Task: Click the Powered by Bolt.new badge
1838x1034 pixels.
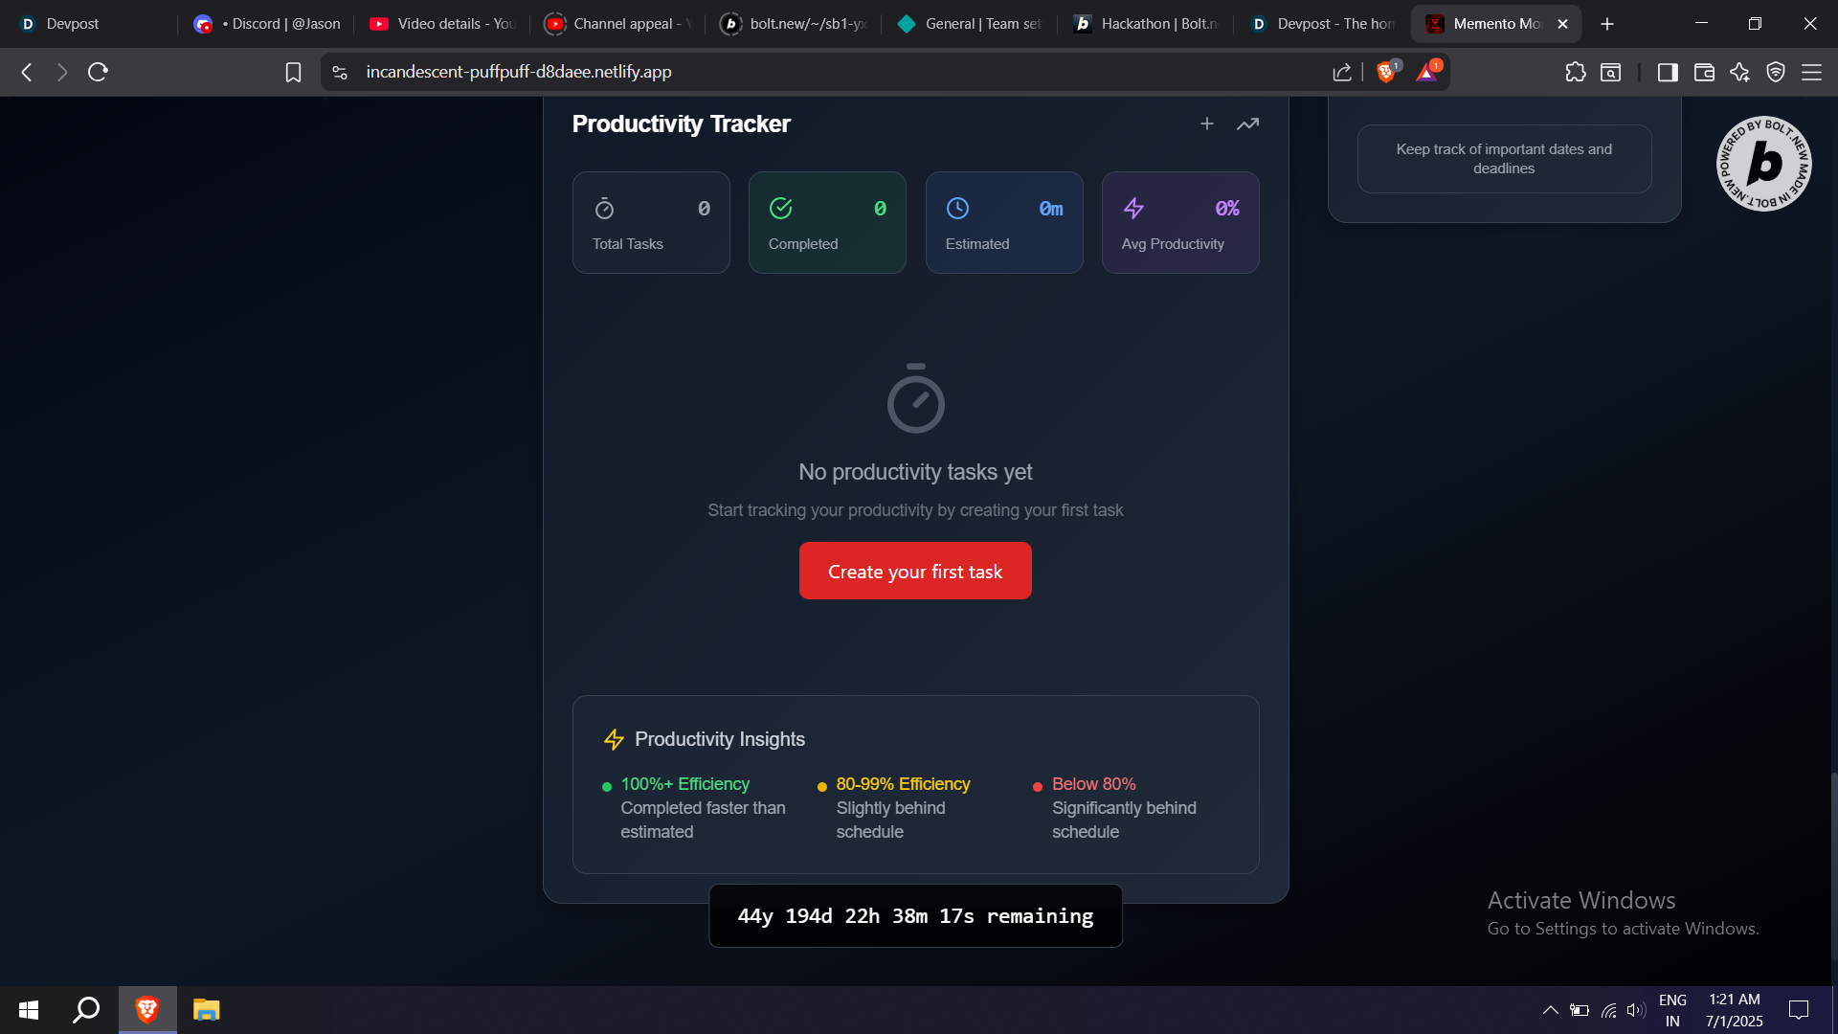Action: (1763, 164)
